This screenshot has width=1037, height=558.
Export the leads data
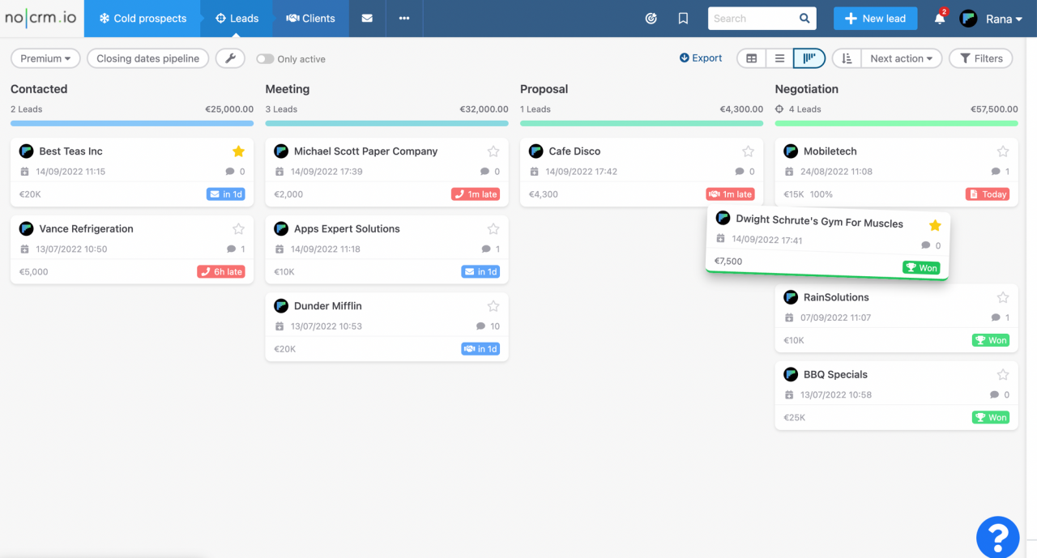(700, 58)
